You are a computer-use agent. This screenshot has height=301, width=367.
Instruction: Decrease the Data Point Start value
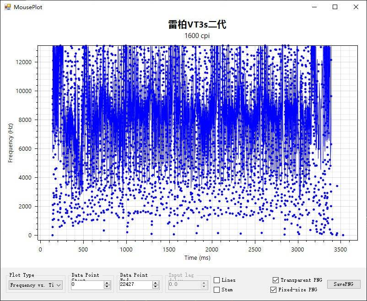click(107, 287)
